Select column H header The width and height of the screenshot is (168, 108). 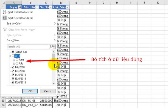pyautogui.click(x=117, y=3)
